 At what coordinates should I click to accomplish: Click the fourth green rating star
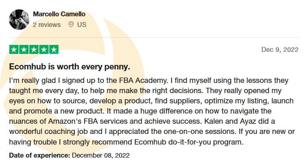(44, 49)
